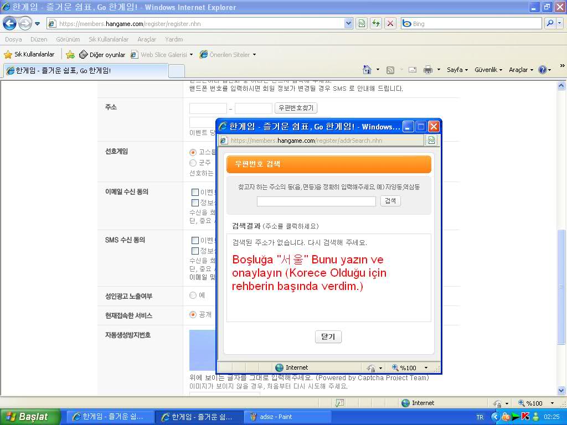This screenshot has width=567, height=425.
Task: Click the Print icon
Action: pos(428,70)
